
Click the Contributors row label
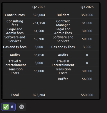[x=15, y=15]
